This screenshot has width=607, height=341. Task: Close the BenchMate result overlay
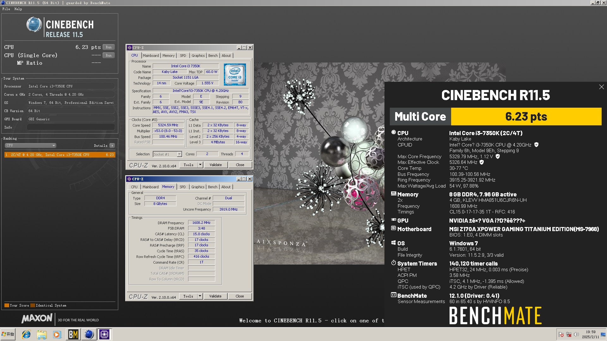pos(601,87)
